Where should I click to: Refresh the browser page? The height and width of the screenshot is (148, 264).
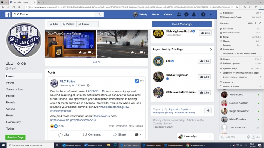tap(14, 7)
